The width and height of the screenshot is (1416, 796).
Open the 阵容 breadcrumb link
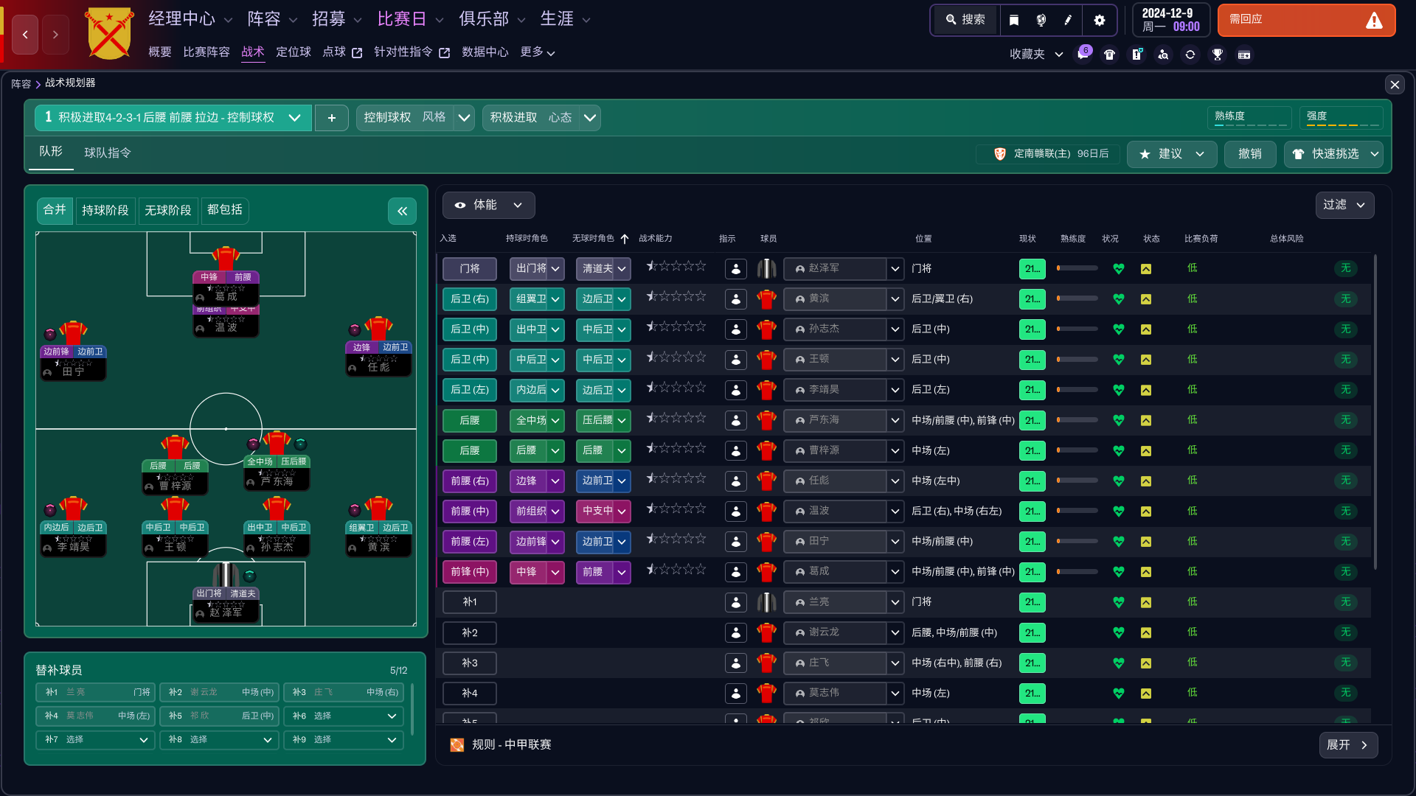click(21, 84)
